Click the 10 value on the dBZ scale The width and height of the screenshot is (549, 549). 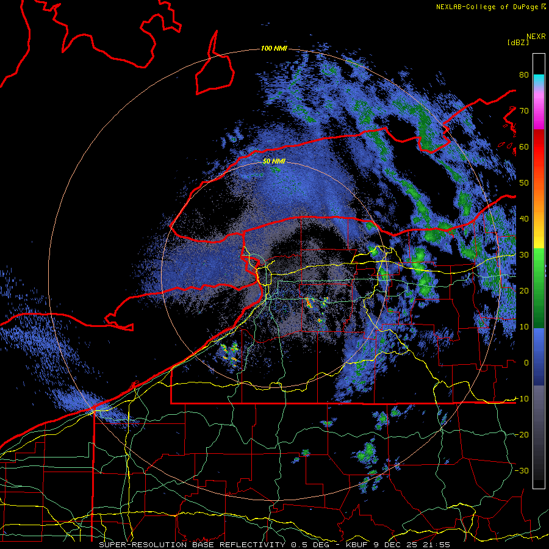pyautogui.click(x=524, y=327)
